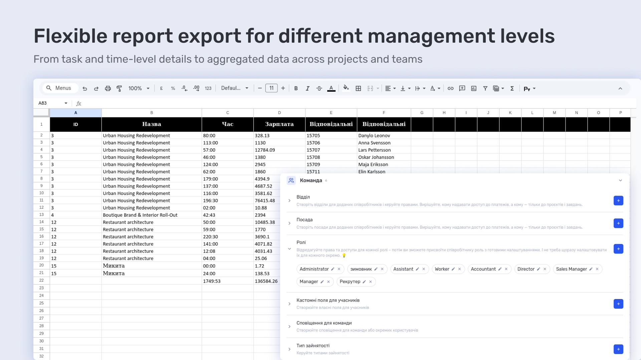Screen dimensions: 641x360
Task: Click the Functions sigma icon
Action: pos(512,88)
